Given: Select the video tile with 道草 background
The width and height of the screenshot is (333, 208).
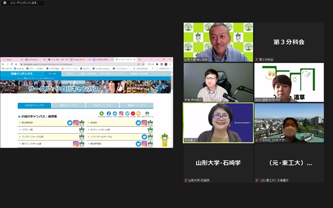Looking at the screenshot, I should coord(289,83).
